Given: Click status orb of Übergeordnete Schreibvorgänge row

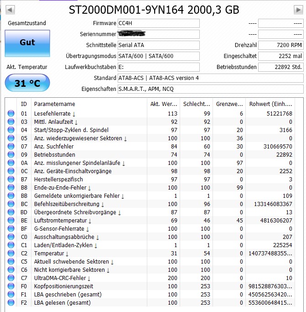Looking at the screenshot, I should pos(11,212).
